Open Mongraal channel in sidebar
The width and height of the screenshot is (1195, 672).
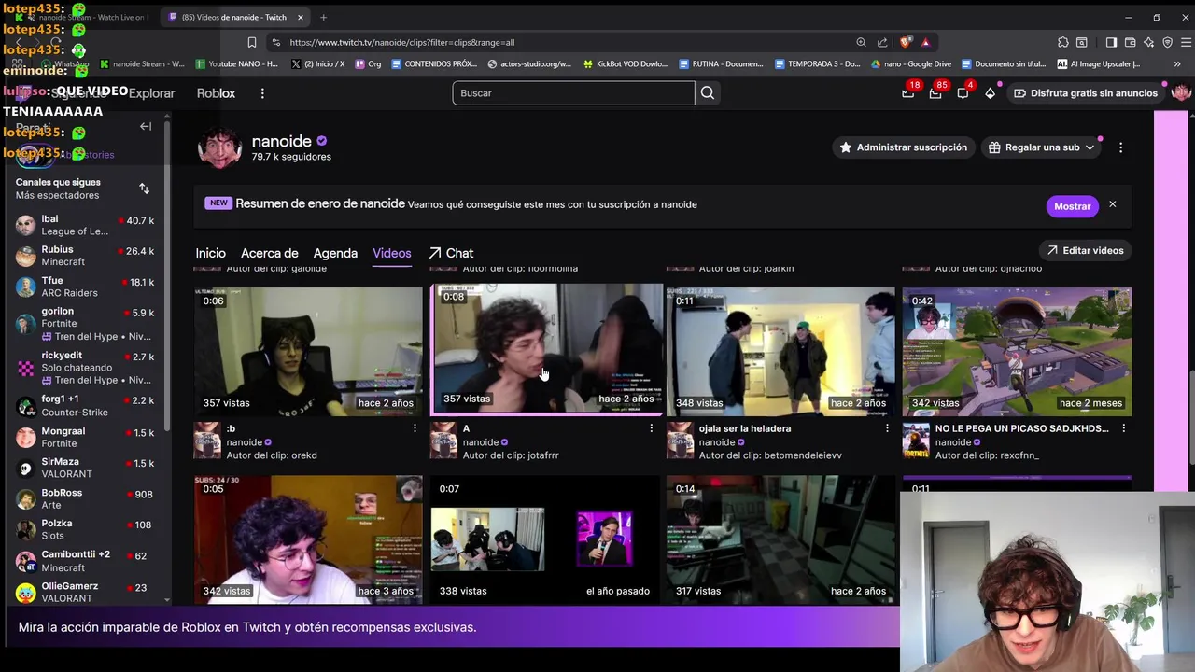84,437
